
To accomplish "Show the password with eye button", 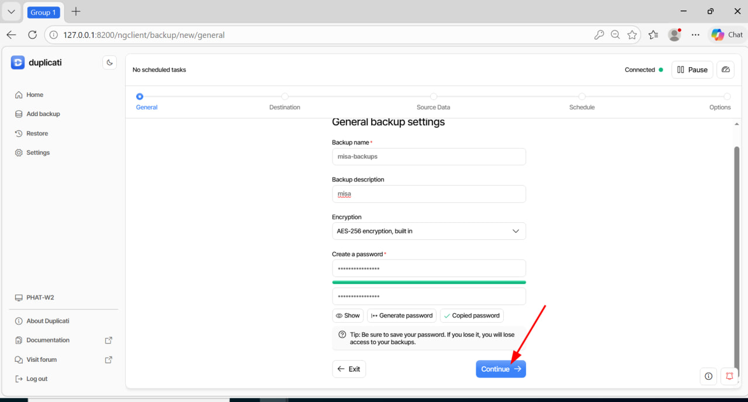I will coord(348,316).
